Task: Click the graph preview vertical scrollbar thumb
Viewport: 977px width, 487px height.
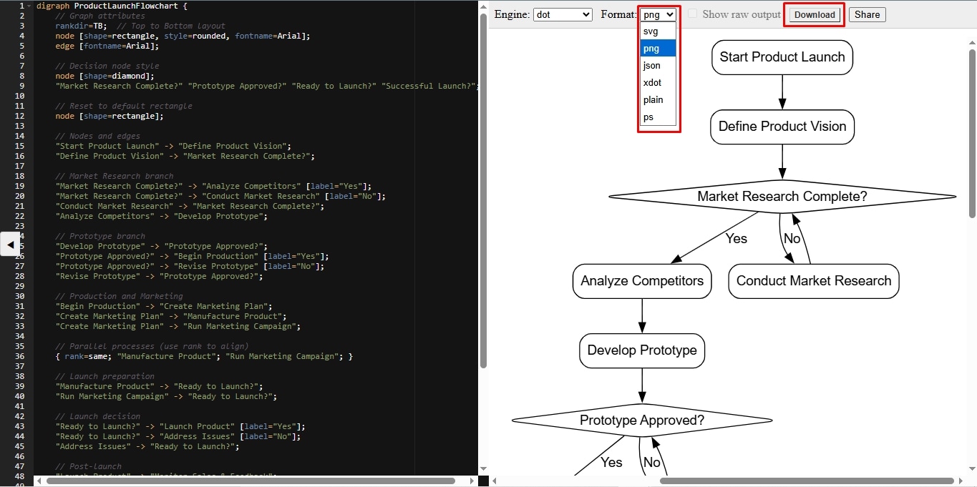Action: pos(971,133)
